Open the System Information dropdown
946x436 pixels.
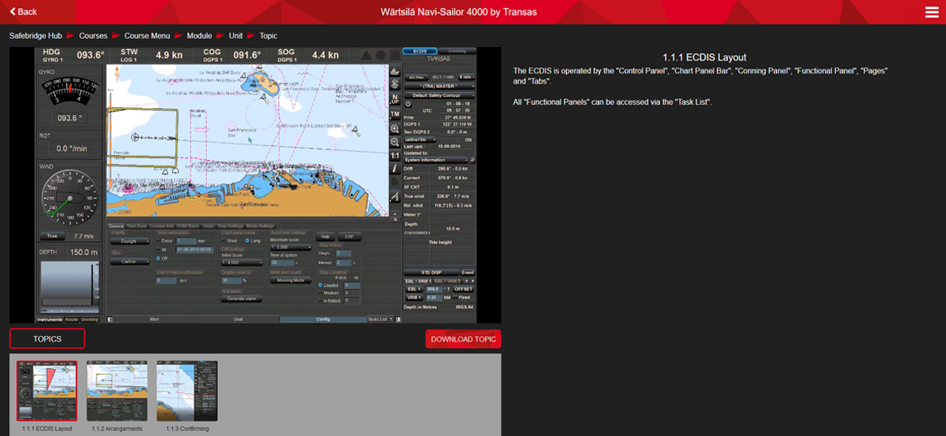(x=436, y=160)
